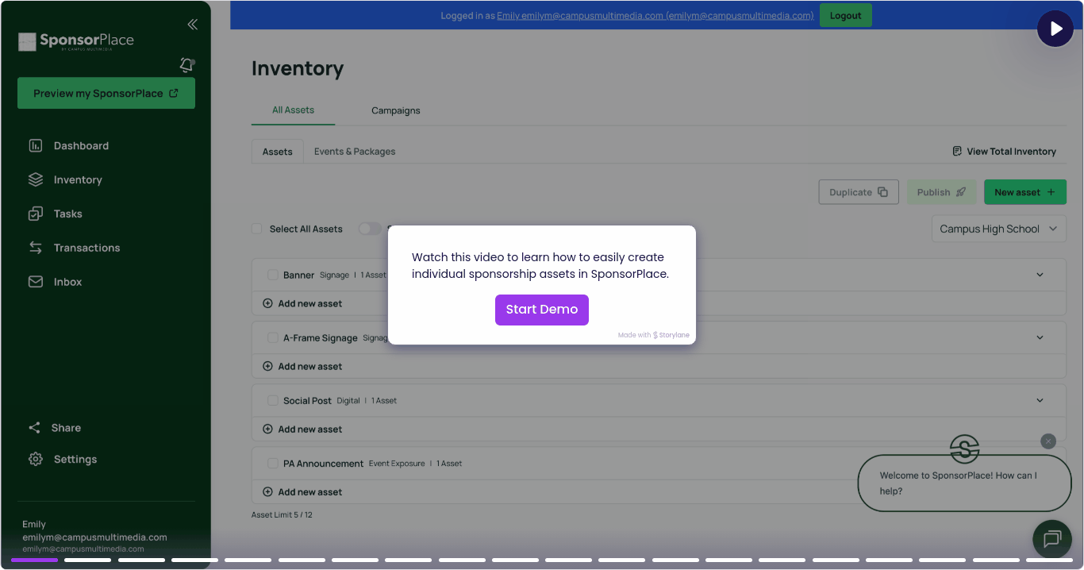Click Preview my SponsorPlace button
1084x570 pixels.
(106, 94)
